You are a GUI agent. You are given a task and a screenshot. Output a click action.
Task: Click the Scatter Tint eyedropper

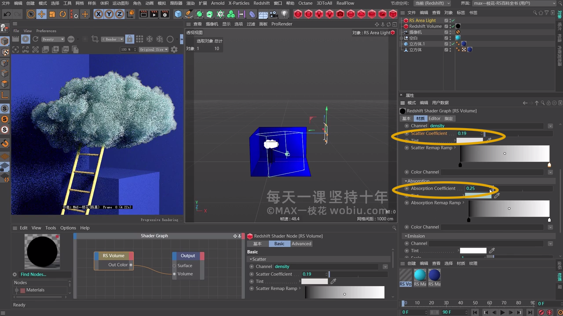click(x=489, y=140)
